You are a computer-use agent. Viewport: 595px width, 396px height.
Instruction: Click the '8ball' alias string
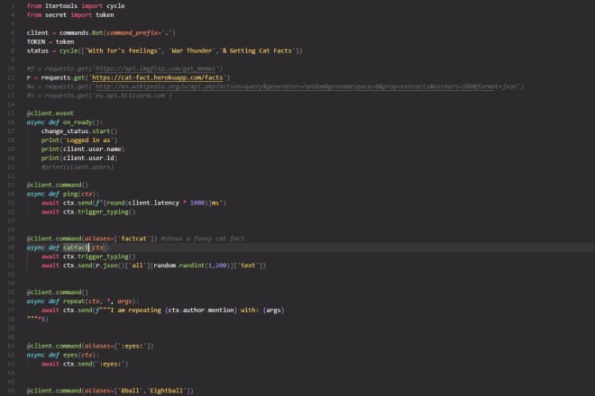(x=137, y=391)
